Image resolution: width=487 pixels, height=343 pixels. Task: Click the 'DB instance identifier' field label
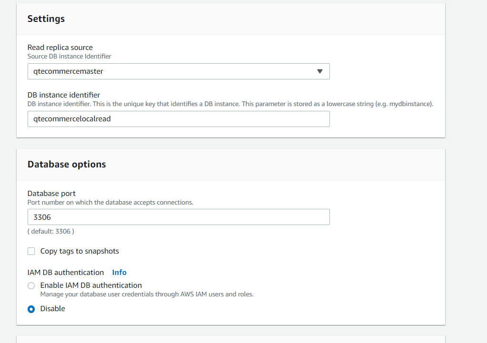click(64, 95)
